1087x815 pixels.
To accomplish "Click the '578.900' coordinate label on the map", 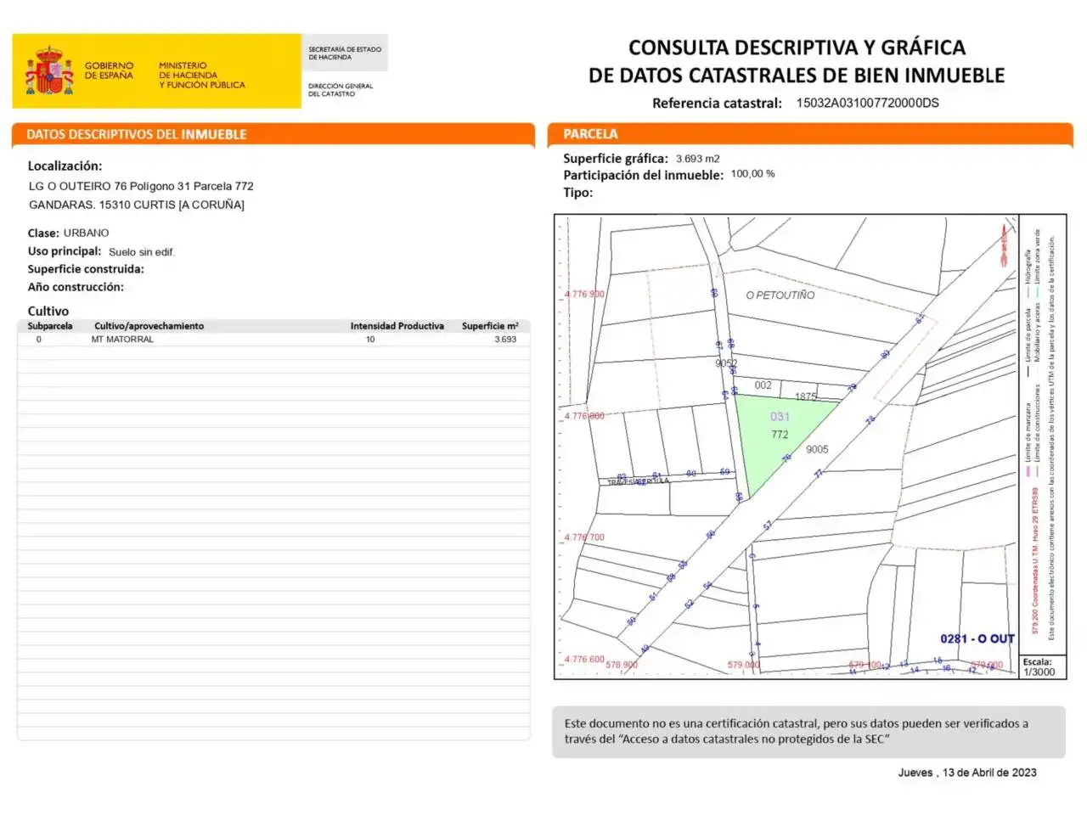I will 622,665.
